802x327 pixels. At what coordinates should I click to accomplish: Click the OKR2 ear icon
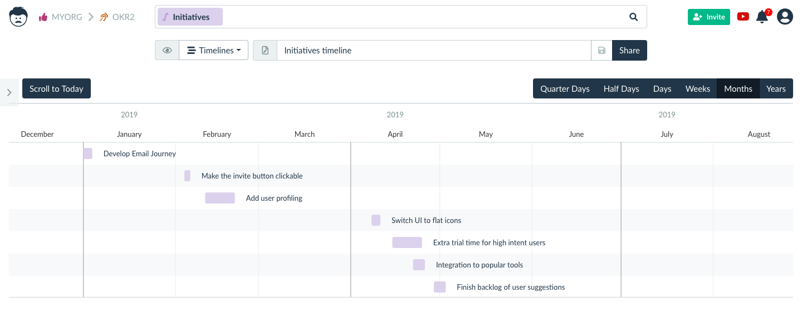coord(104,17)
